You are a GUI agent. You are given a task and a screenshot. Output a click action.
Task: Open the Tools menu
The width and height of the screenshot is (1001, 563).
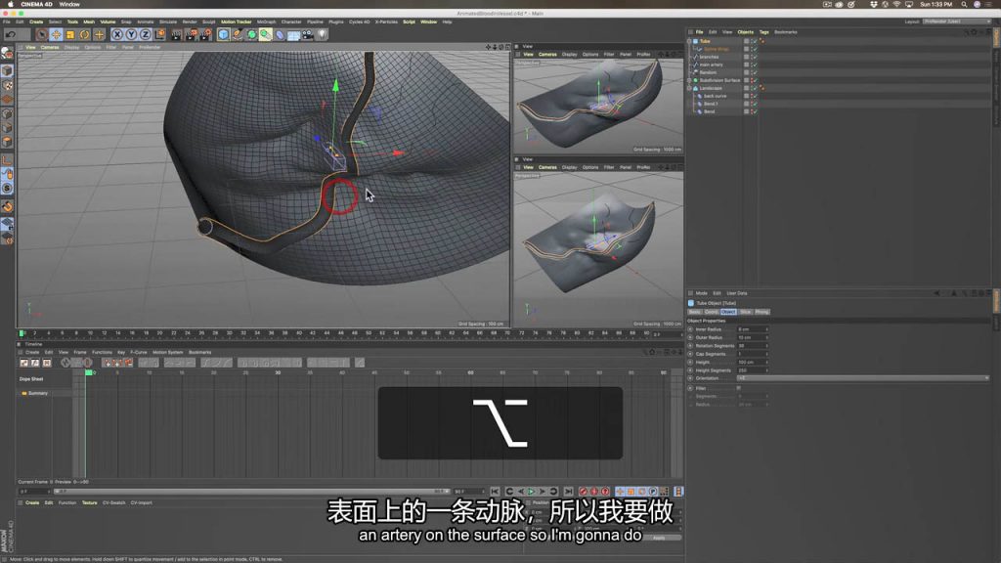[x=72, y=22]
